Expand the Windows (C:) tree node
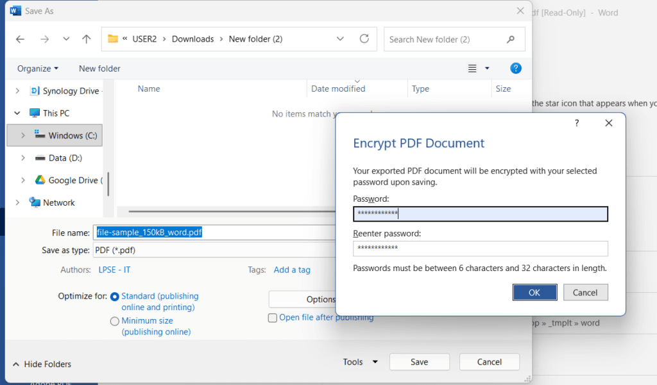 (x=23, y=136)
